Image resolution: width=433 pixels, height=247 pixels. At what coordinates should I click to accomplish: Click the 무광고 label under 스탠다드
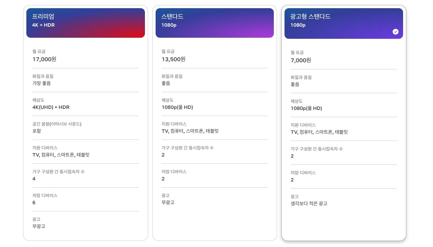[167, 203]
